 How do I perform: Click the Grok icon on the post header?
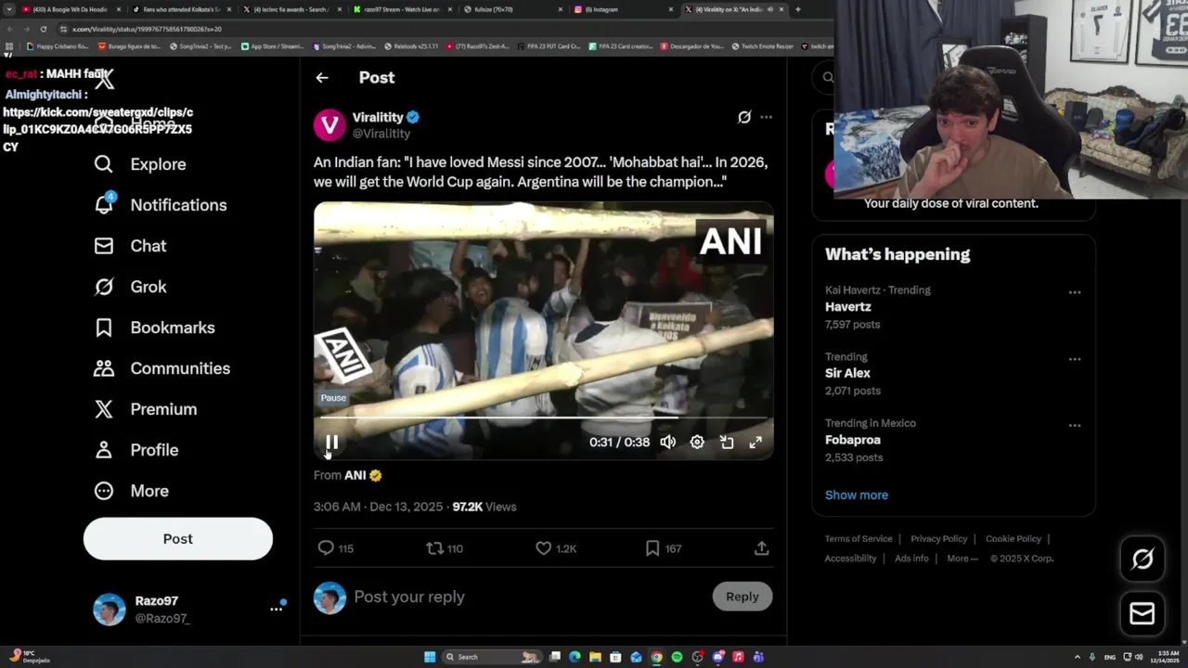(743, 117)
